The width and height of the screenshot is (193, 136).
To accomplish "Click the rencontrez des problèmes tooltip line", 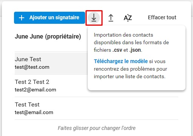I will (x=131, y=69).
